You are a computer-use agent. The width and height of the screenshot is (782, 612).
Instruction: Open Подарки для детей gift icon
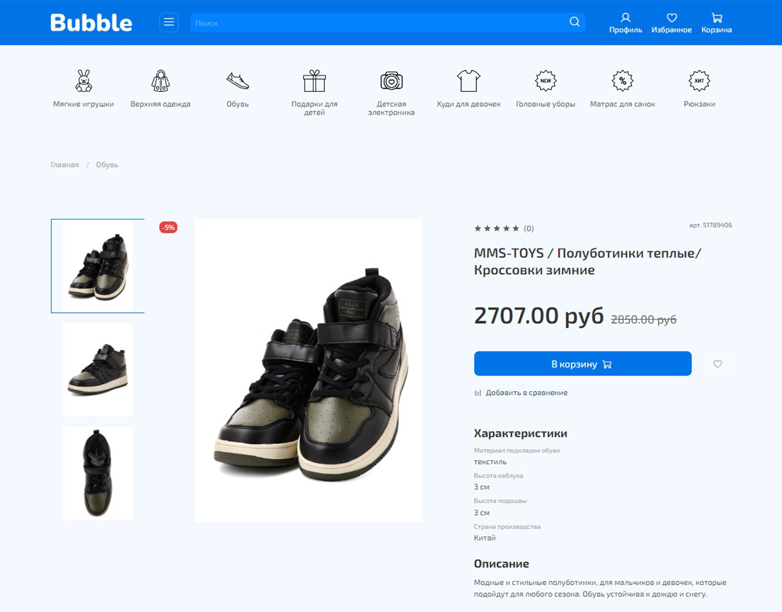click(x=314, y=81)
